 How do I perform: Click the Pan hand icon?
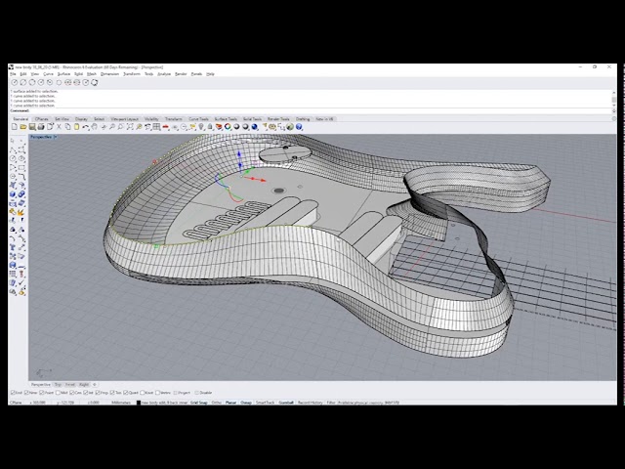pyautogui.click(x=95, y=127)
